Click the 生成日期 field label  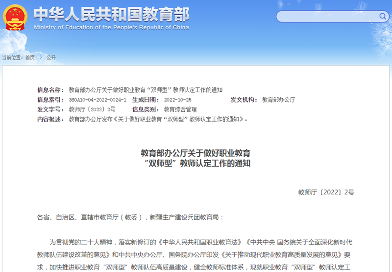tap(146, 100)
